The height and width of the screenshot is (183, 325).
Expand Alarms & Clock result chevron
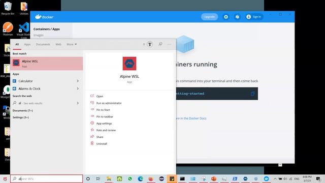(78, 88)
